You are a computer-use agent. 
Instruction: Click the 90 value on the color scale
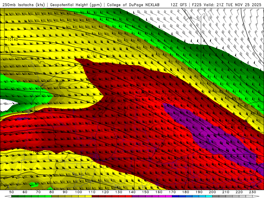point(65,192)
